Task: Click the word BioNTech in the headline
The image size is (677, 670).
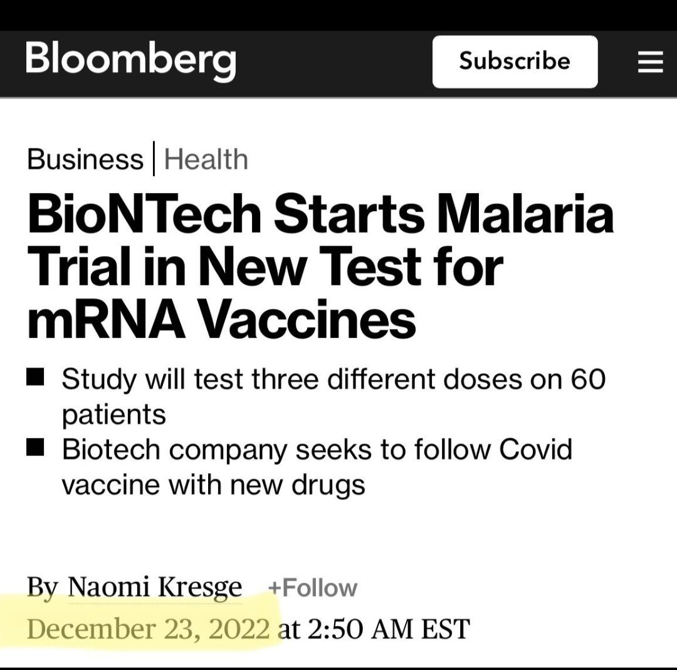Action: click(144, 214)
